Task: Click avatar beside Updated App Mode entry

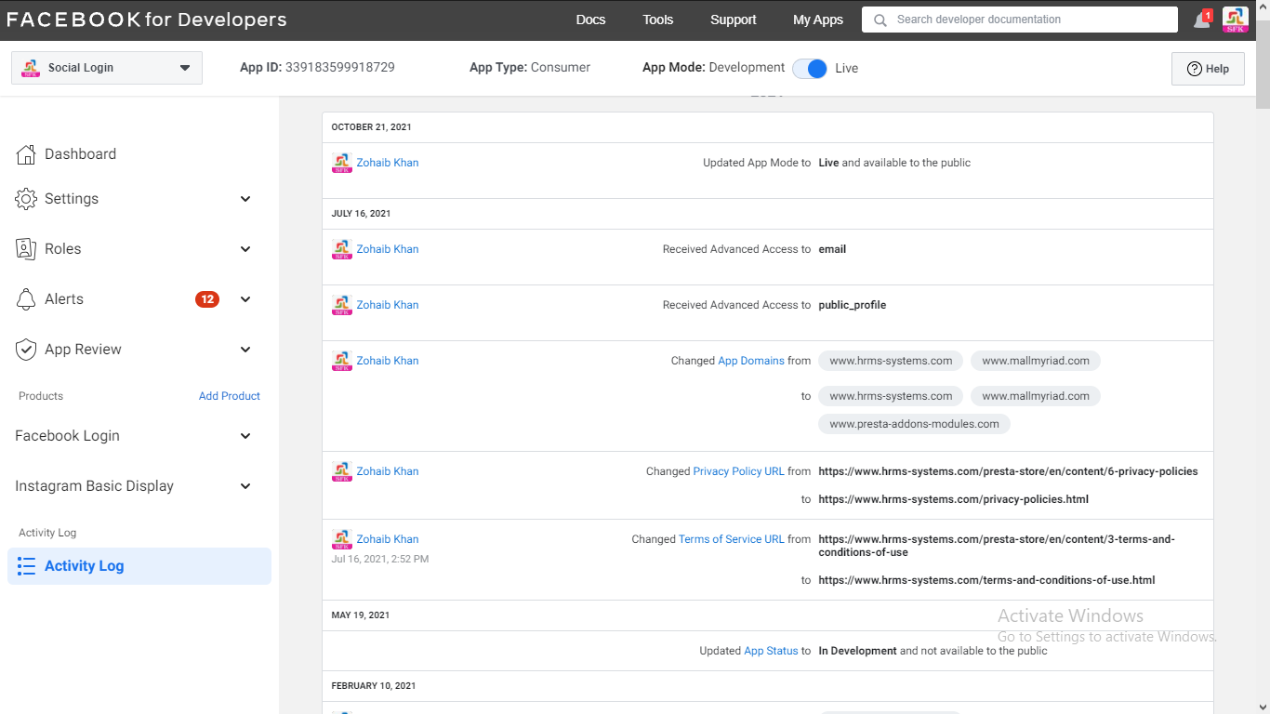Action: [342, 163]
